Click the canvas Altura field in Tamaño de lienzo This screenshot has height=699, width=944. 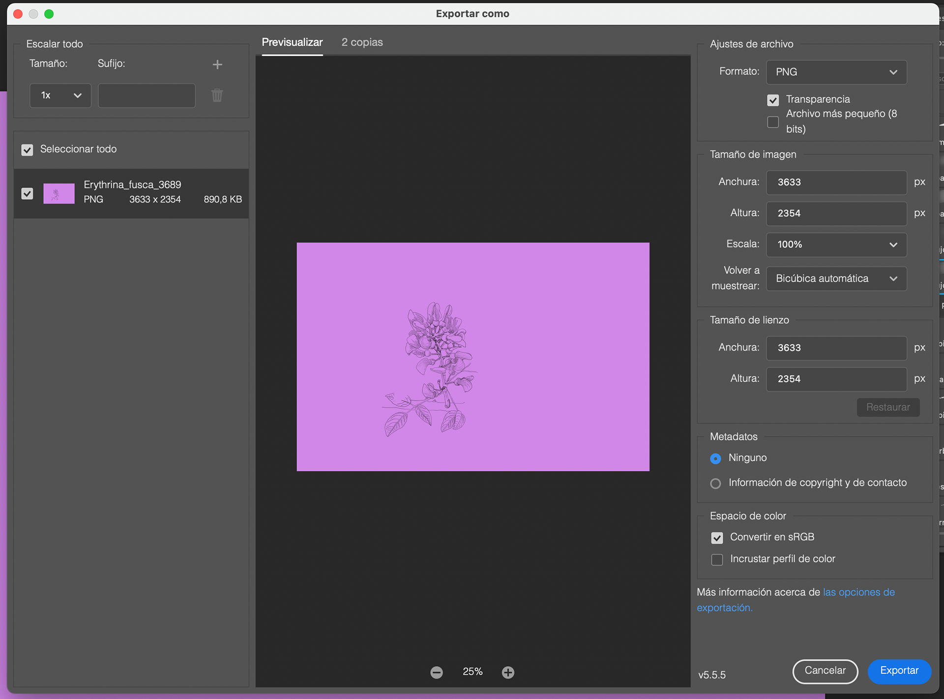click(x=836, y=379)
